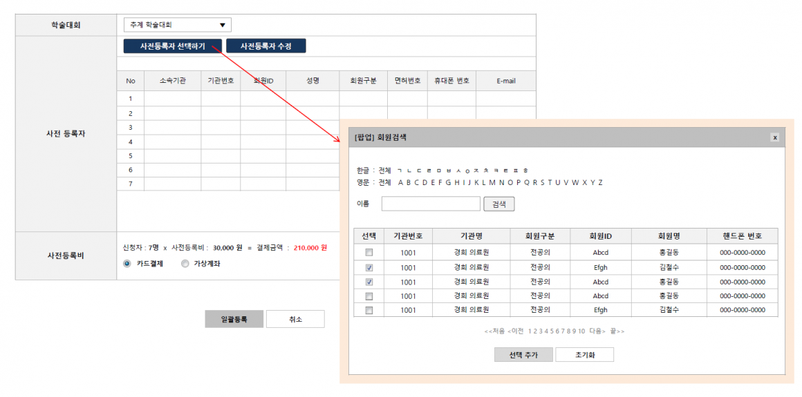Click the 검색 button in popup
802x397 pixels.
[498, 204]
